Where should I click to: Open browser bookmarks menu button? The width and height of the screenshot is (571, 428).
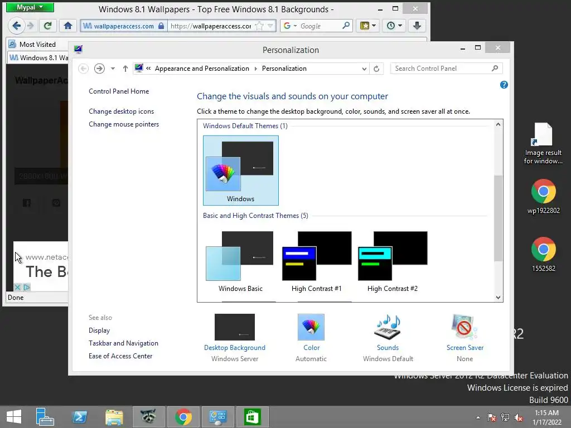coord(368,26)
